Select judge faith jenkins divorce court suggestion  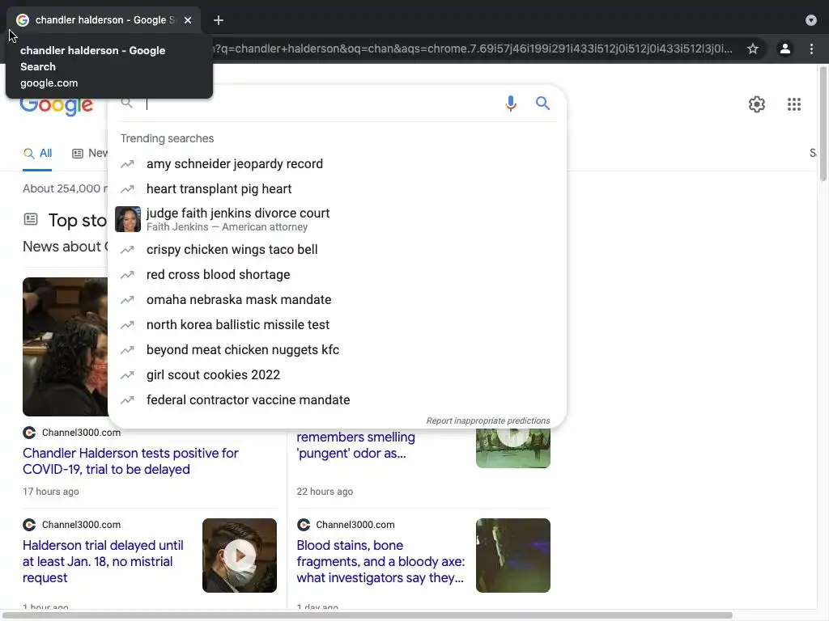click(337, 219)
